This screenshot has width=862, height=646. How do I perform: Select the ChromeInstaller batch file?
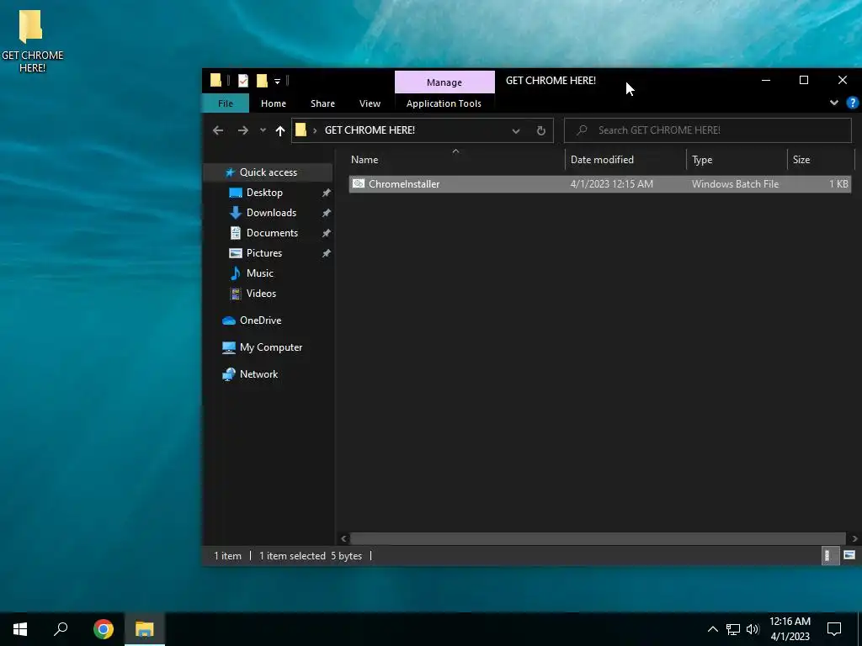(599, 184)
